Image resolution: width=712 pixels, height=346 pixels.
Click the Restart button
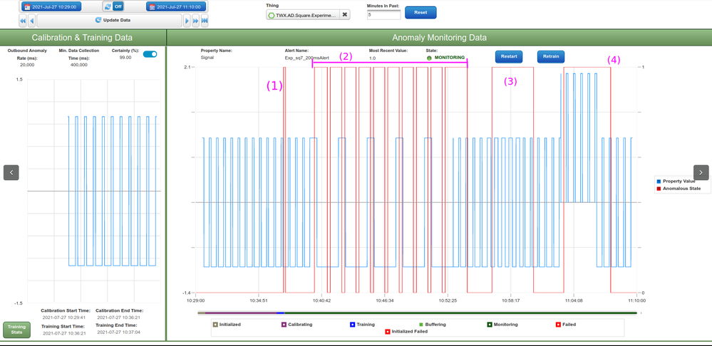point(509,56)
